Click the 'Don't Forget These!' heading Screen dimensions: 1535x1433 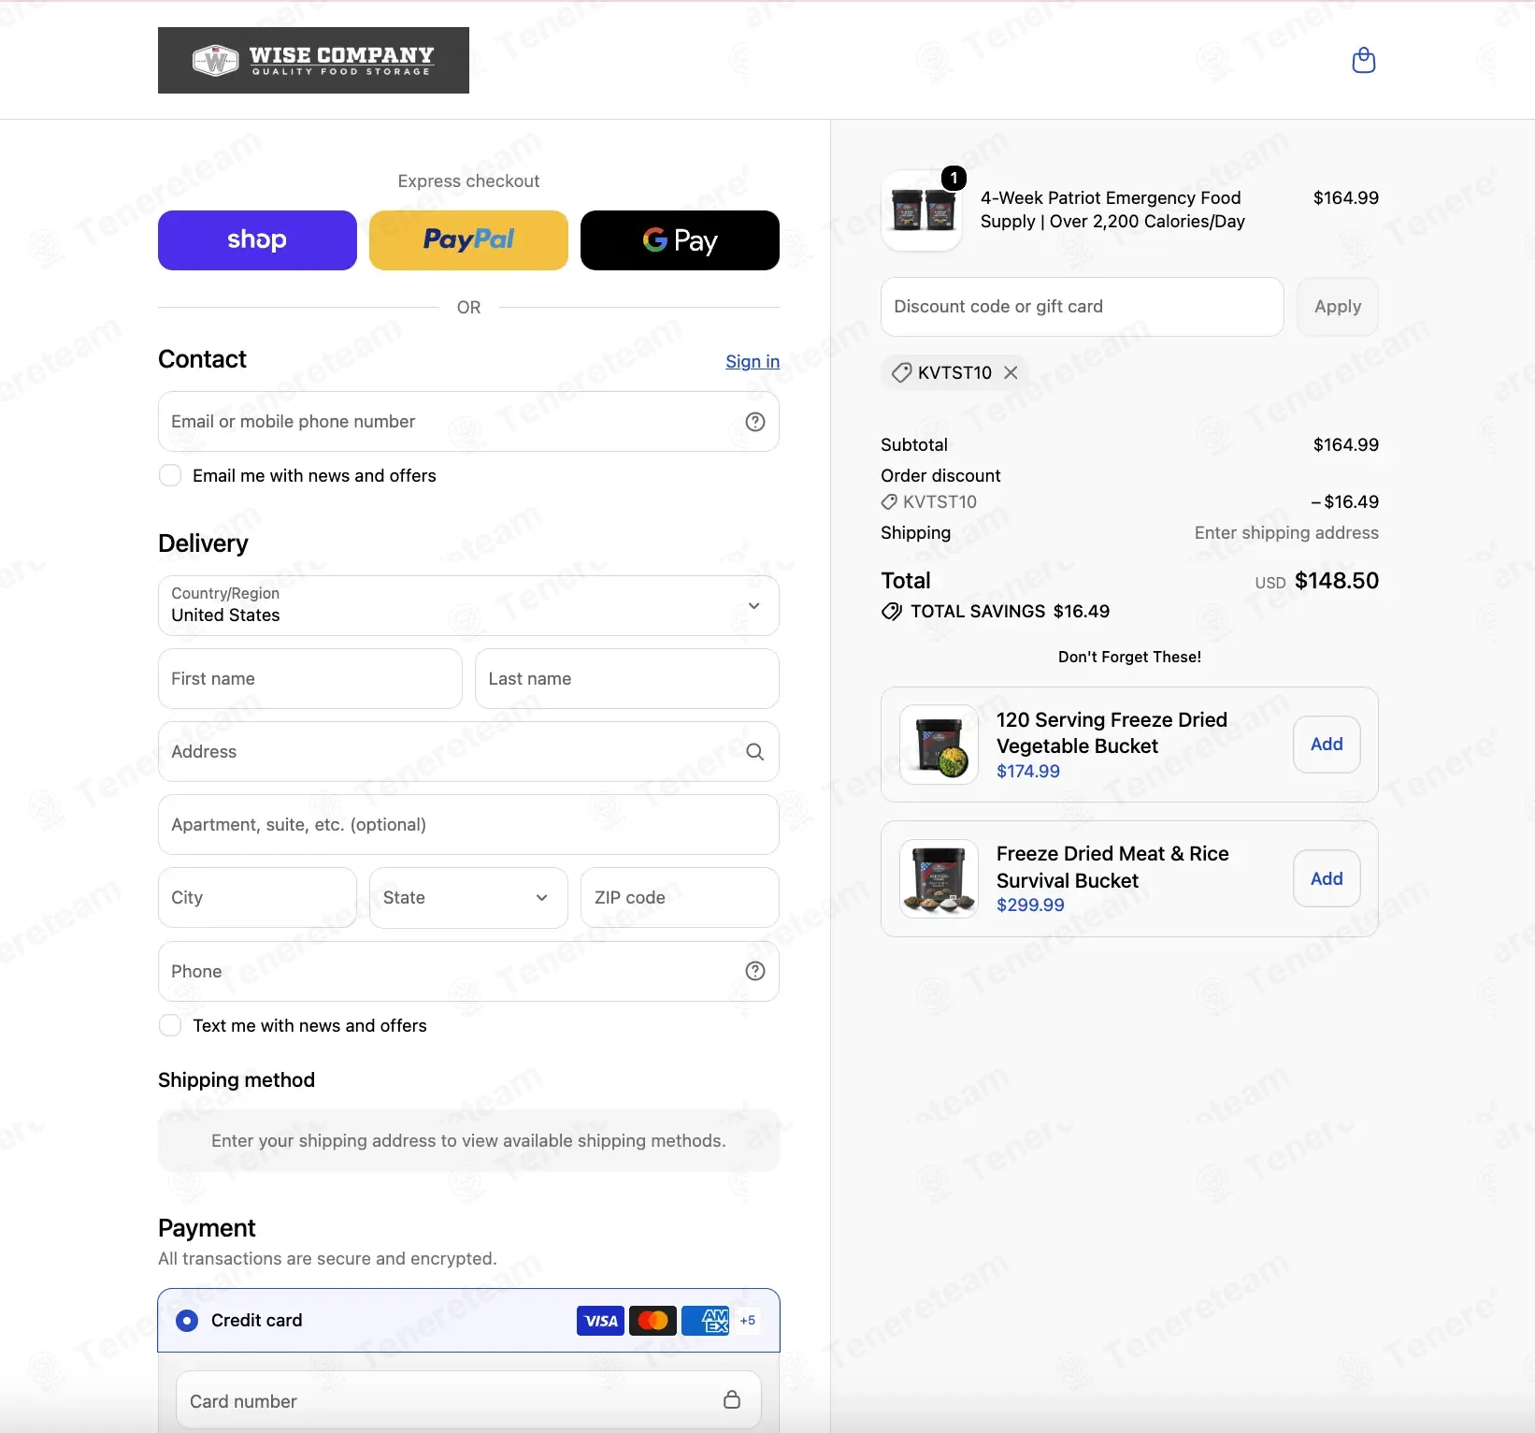[x=1129, y=658]
